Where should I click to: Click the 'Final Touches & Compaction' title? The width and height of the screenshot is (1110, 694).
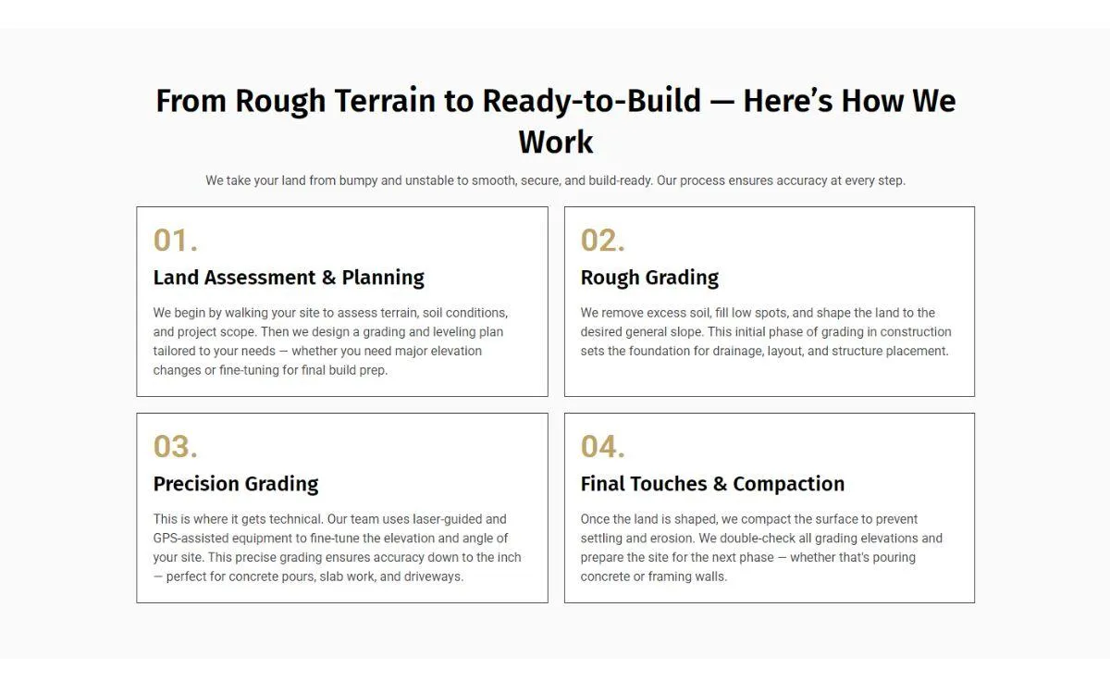pyautogui.click(x=712, y=484)
